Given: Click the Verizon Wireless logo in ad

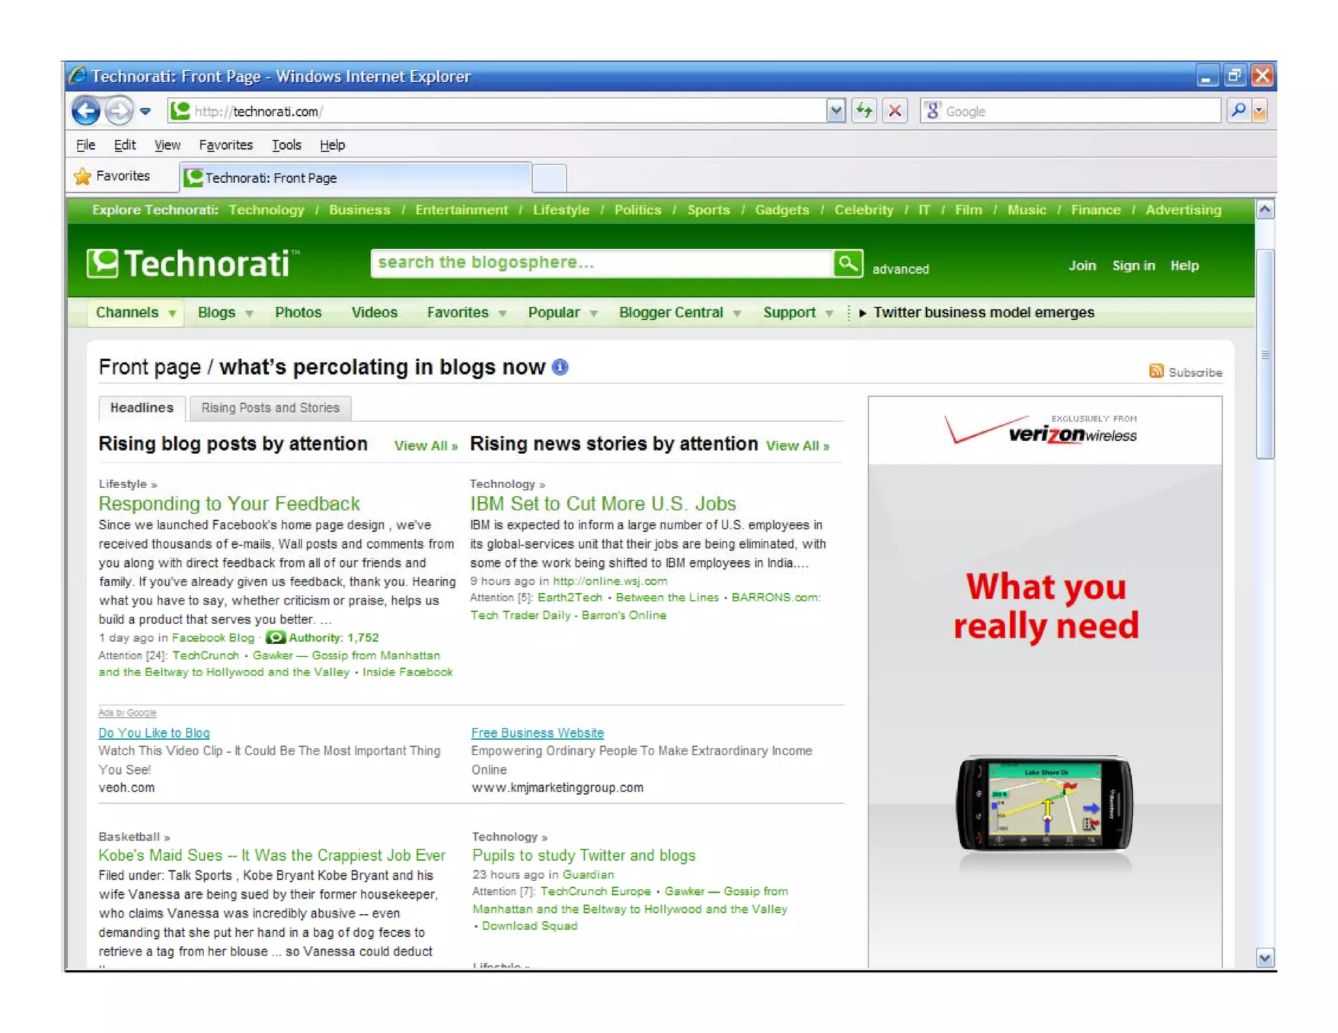Looking at the screenshot, I should point(1041,430).
